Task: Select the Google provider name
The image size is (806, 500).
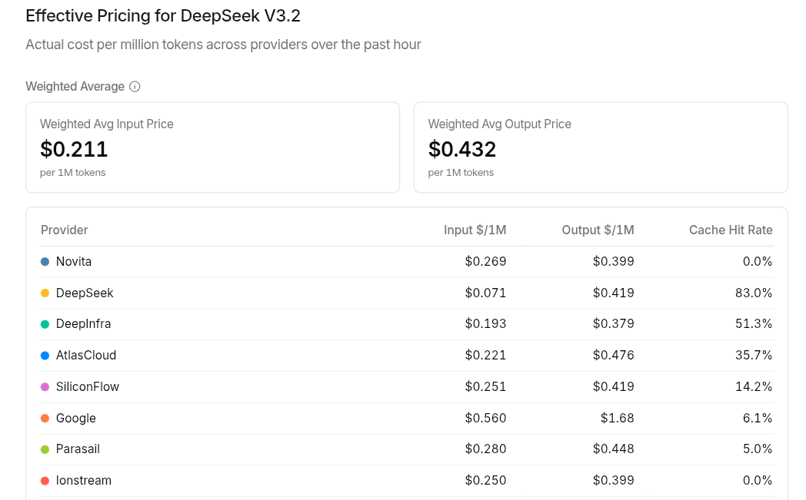Action: coord(75,419)
